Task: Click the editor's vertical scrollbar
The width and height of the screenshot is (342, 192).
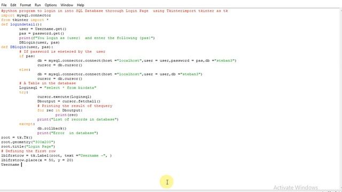Action: (340, 99)
